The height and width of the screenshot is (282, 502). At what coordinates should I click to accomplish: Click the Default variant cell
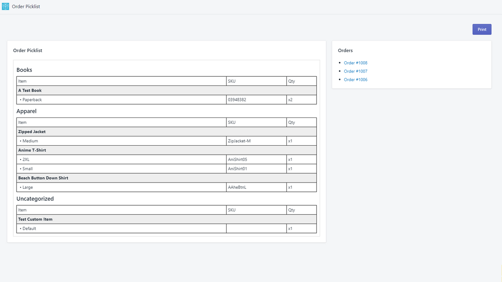(x=122, y=228)
